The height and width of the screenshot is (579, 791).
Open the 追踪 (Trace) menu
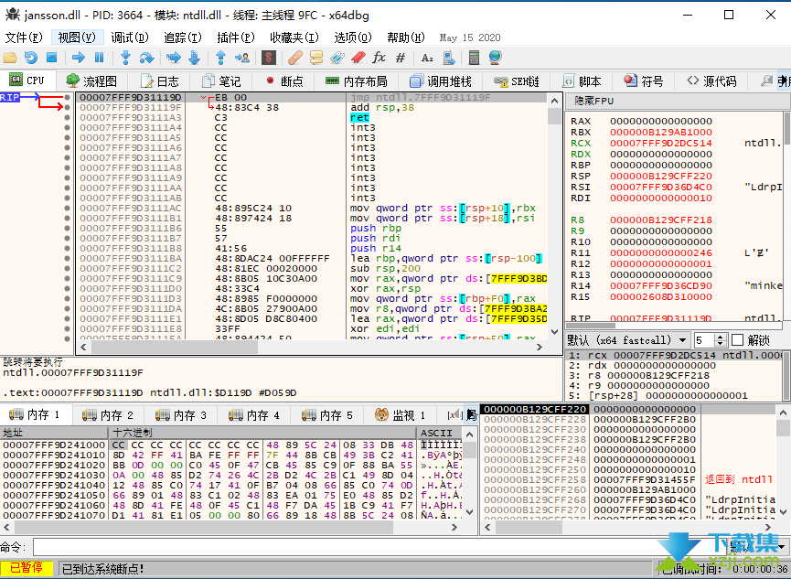point(183,38)
